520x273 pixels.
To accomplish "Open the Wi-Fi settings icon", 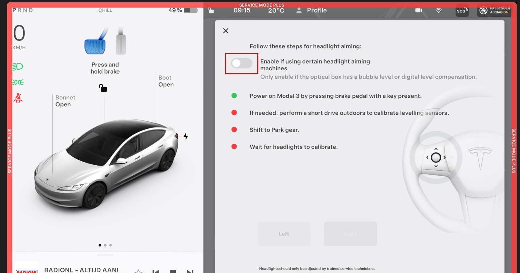I will tap(438, 10).
